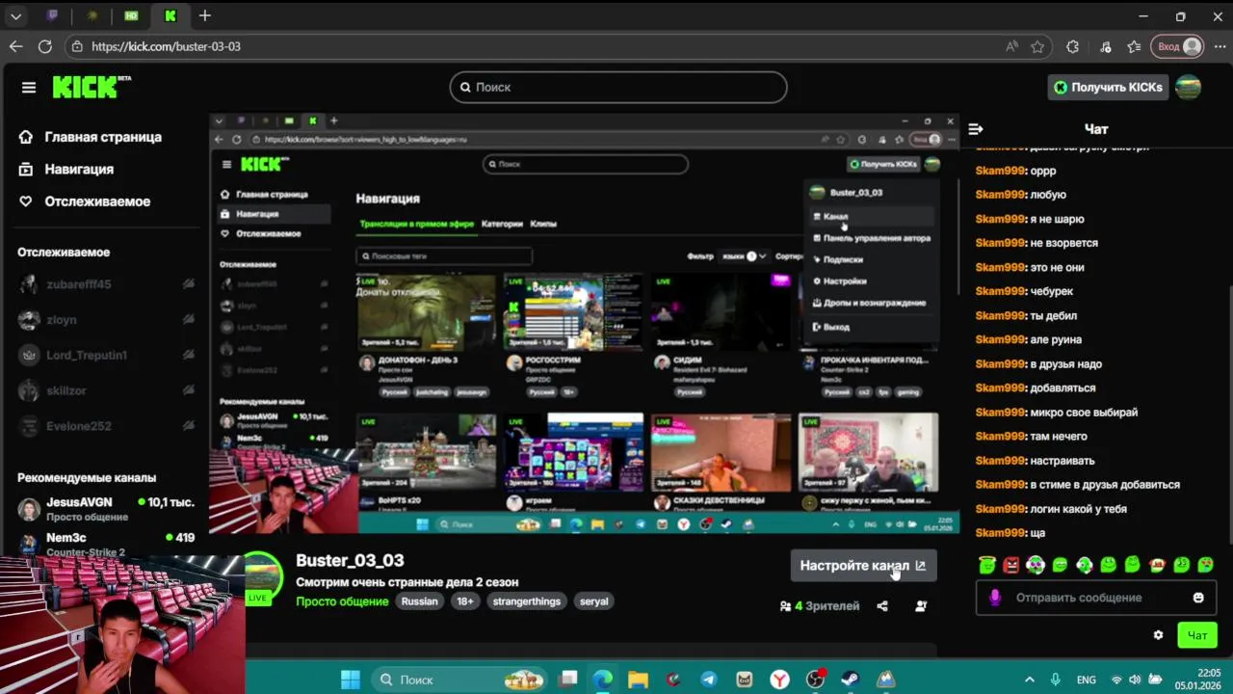The image size is (1233, 694).
Task: Switch to the Twitch tab
Action: [53, 16]
